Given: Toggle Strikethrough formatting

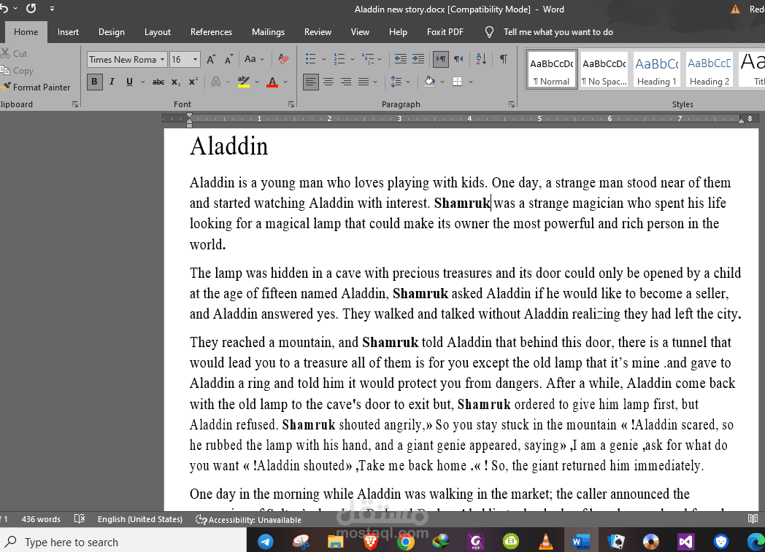Looking at the screenshot, I should 158,82.
